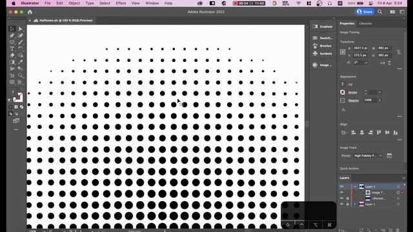Select the Selection tool (black arrow)

(x=12, y=28)
